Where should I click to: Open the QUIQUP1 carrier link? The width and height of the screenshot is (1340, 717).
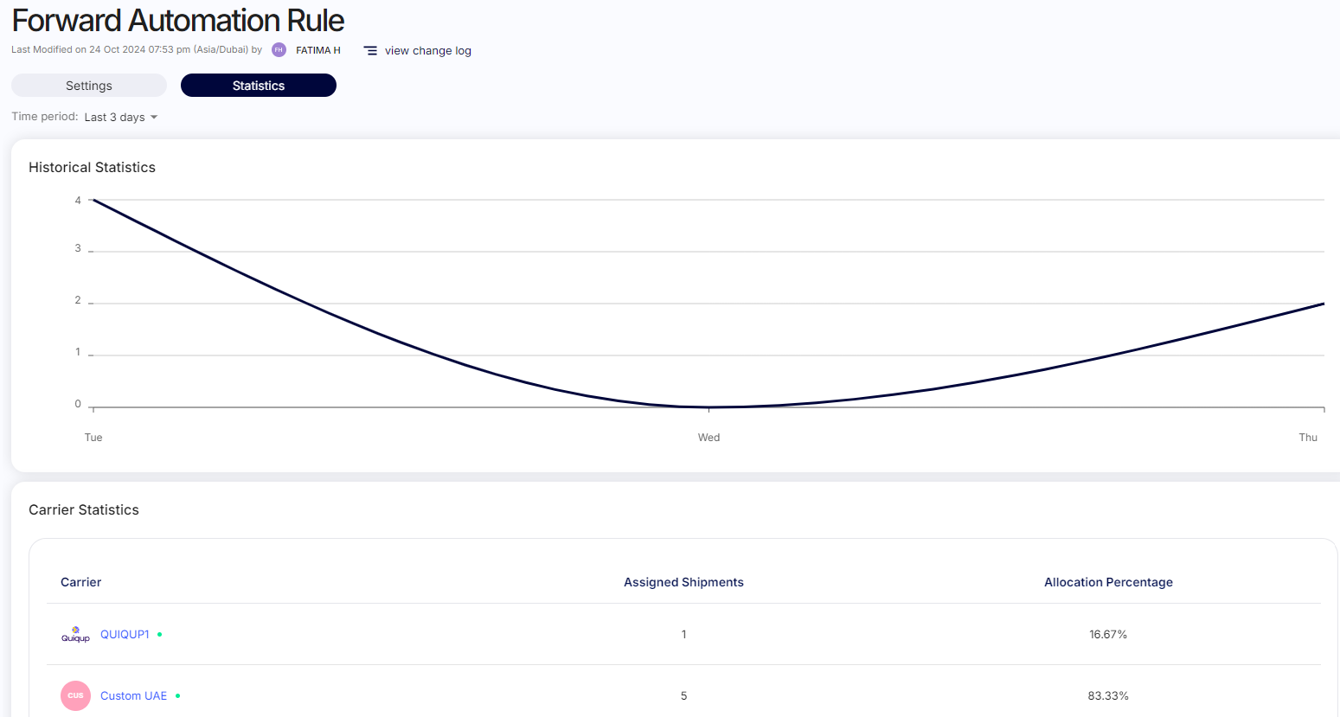[125, 635]
